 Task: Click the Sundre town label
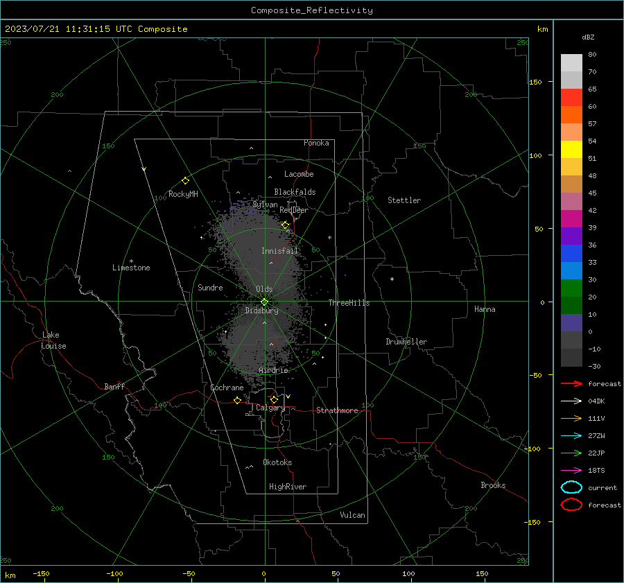coord(210,287)
